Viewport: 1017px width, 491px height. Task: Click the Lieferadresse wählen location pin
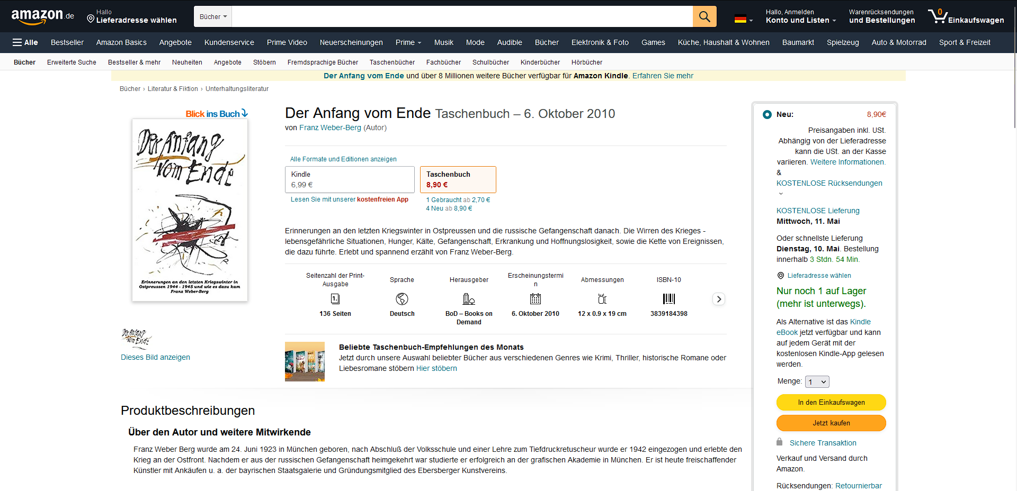pyautogui.click(x=90, y=19)
